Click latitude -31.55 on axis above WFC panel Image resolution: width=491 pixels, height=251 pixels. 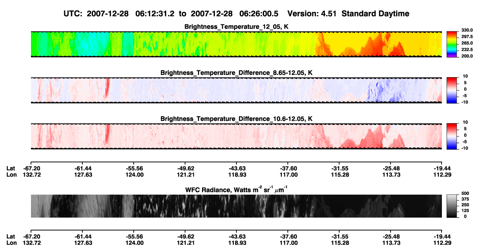click(340, 169)
